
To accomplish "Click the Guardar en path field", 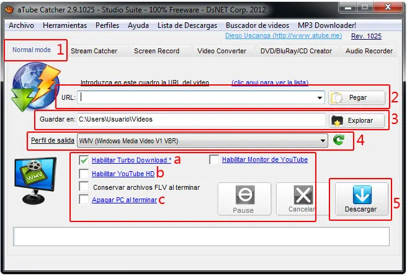I will 201,120.
